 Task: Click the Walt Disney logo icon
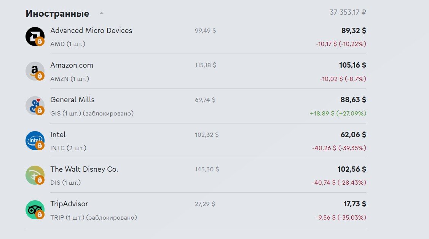[35, 175]
